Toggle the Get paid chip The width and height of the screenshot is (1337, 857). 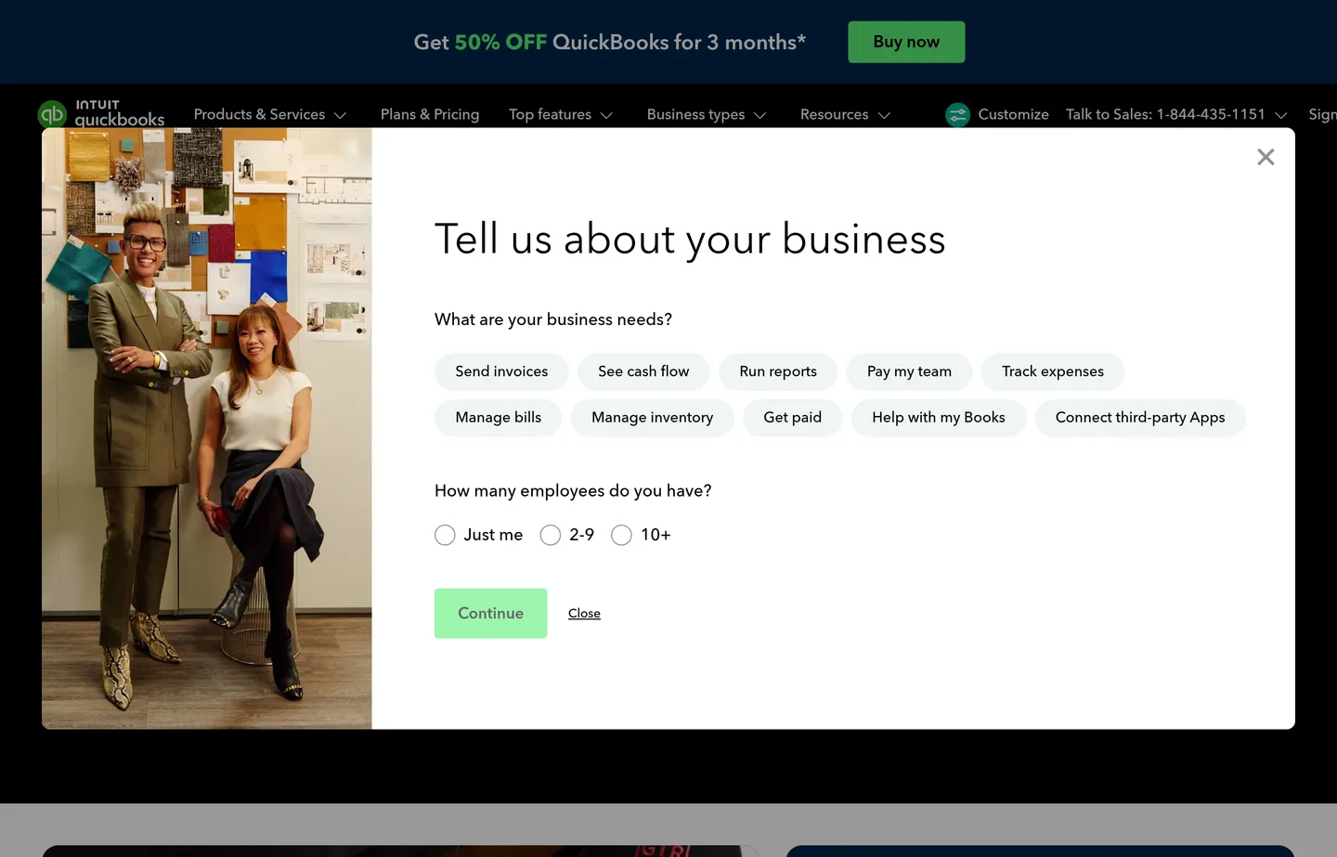pyautogui.click(x=793, y=418)
